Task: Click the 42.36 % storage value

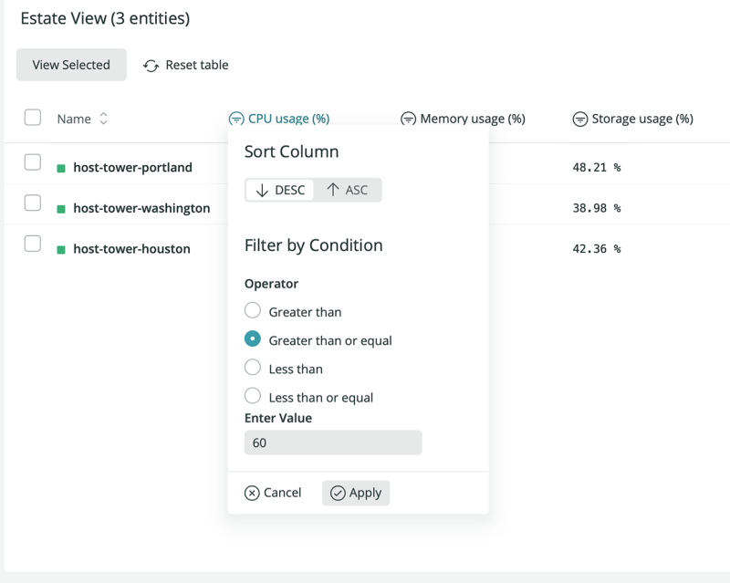Action: coord(597,249)
